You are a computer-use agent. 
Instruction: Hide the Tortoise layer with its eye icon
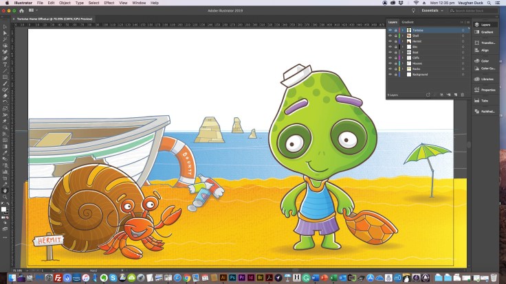(390, 30)
